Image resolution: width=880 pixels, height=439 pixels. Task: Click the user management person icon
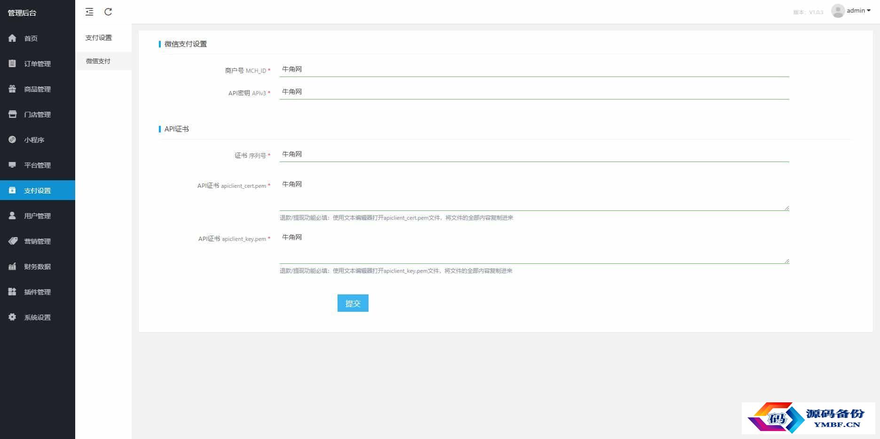[12, 216]
